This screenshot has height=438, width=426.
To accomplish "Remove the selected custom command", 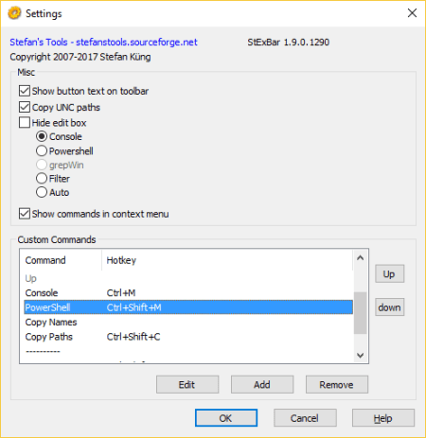I will pyautogui.click(x=337, y=384).
